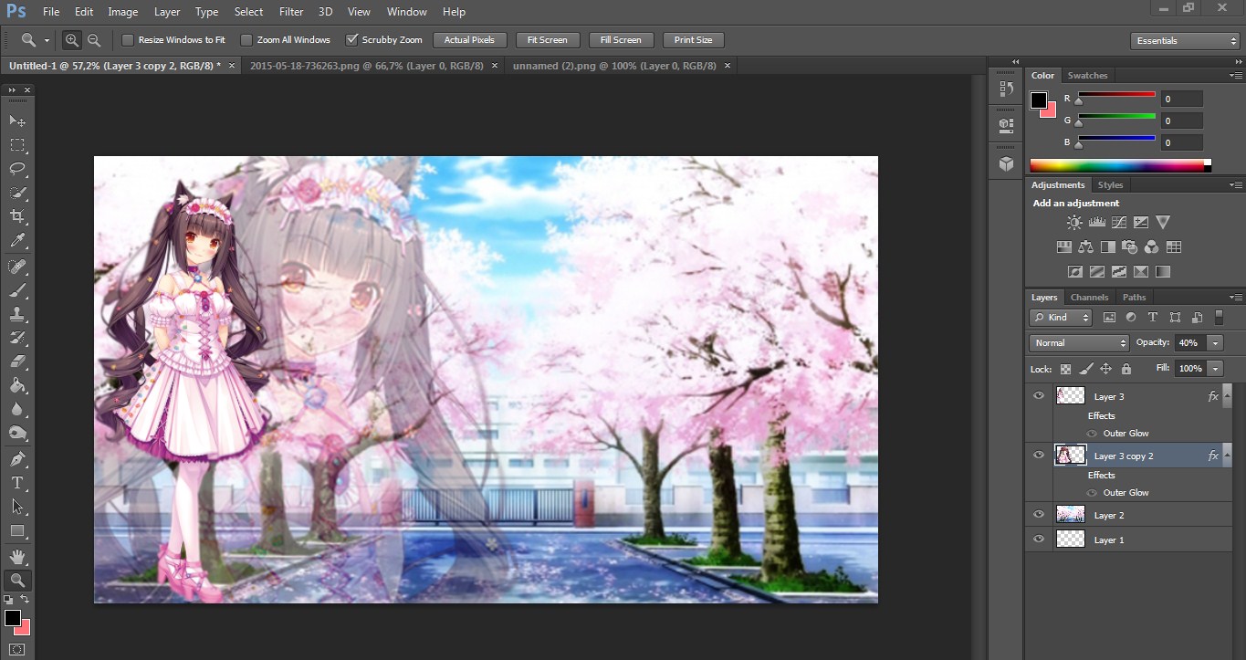Viewport: 1246px width, 660px height.
Task: Open the Normal blend mode dropdown
Action: tap(1078, 342)
